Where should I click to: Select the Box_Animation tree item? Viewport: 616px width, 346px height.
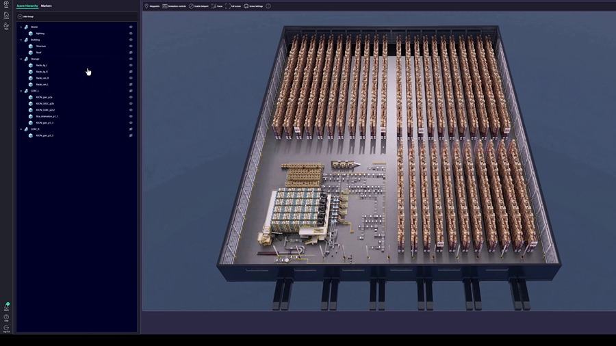point(47,116)
